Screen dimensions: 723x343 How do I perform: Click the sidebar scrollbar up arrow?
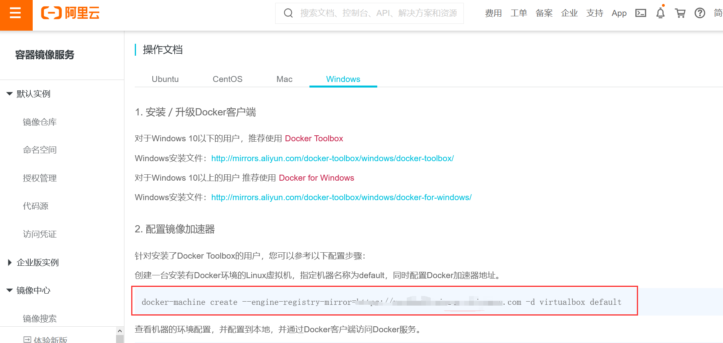(120, 331)
